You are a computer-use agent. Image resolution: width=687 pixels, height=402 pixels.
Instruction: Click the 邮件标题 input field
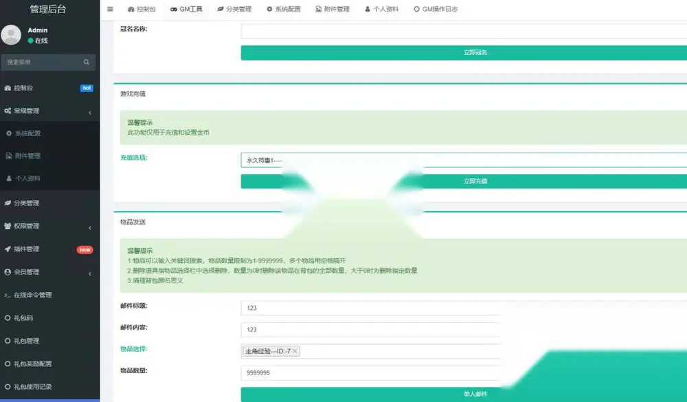tap(371, 308)
